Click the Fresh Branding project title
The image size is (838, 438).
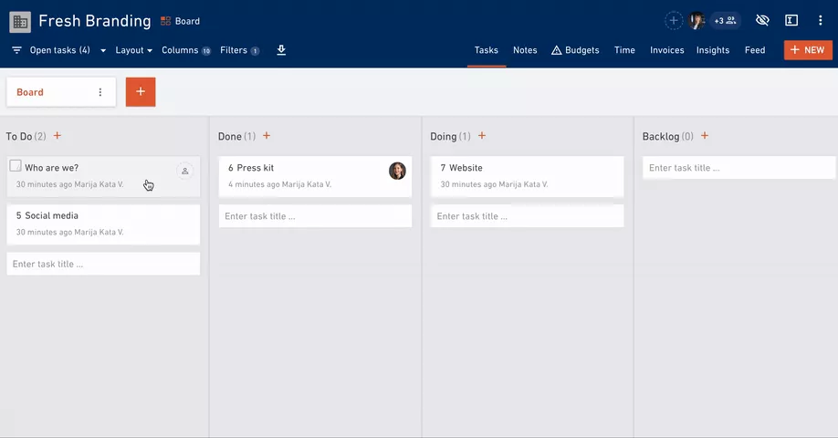click(x=95, y=21)
